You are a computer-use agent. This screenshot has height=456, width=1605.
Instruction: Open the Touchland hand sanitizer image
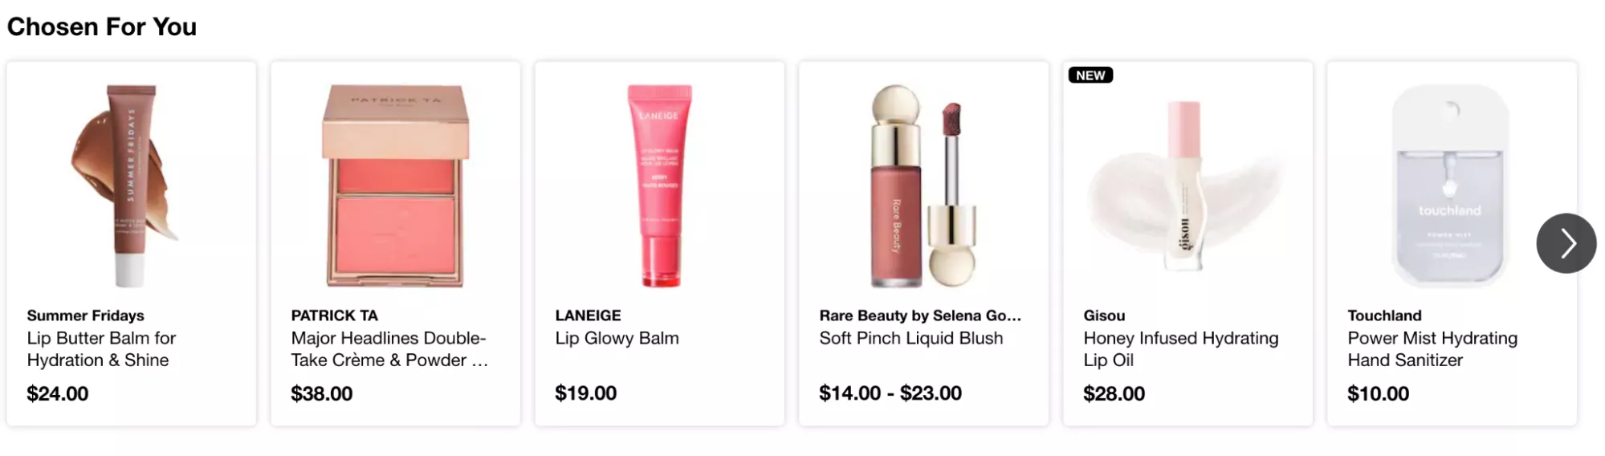(1451, 185)
